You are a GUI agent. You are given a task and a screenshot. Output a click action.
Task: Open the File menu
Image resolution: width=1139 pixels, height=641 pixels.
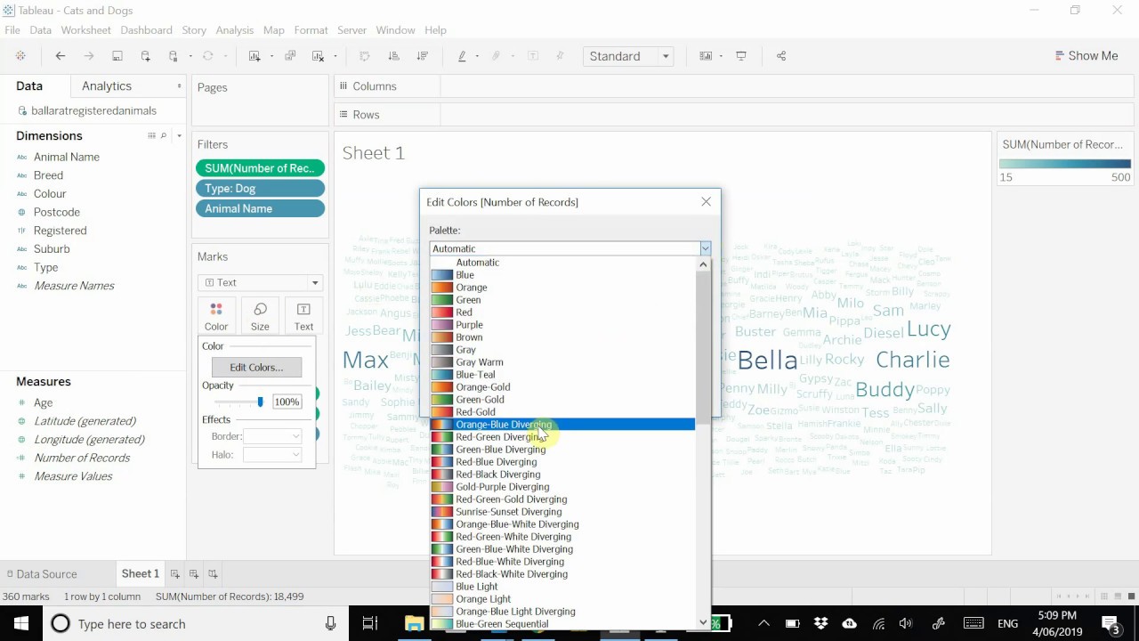point(12,30)
